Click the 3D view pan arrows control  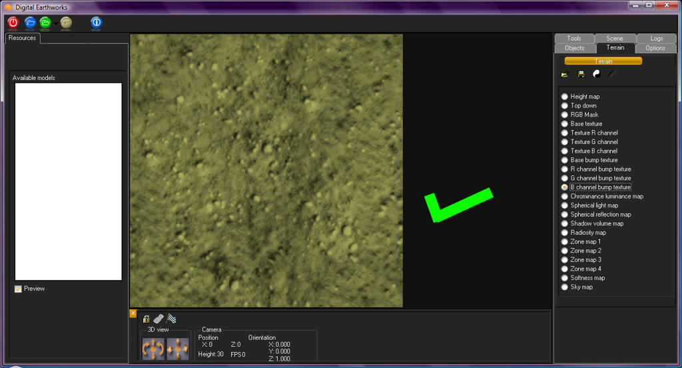click(x=178, y=348)
